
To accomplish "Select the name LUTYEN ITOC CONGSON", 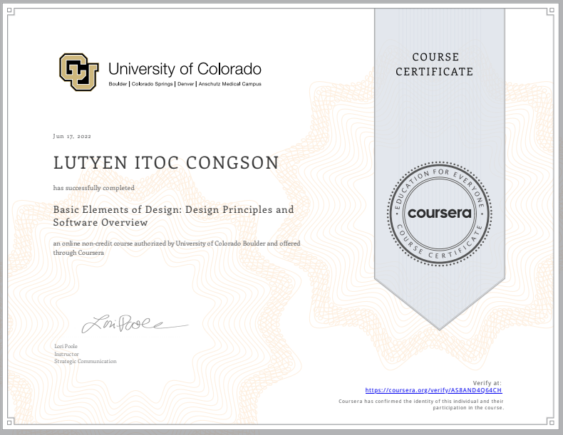I will (166, 163).
